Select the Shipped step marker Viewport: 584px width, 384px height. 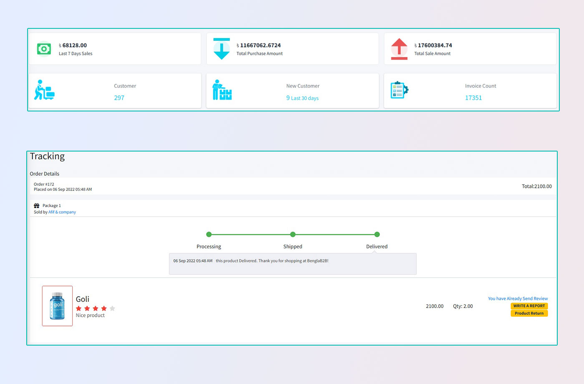[293, 235]
